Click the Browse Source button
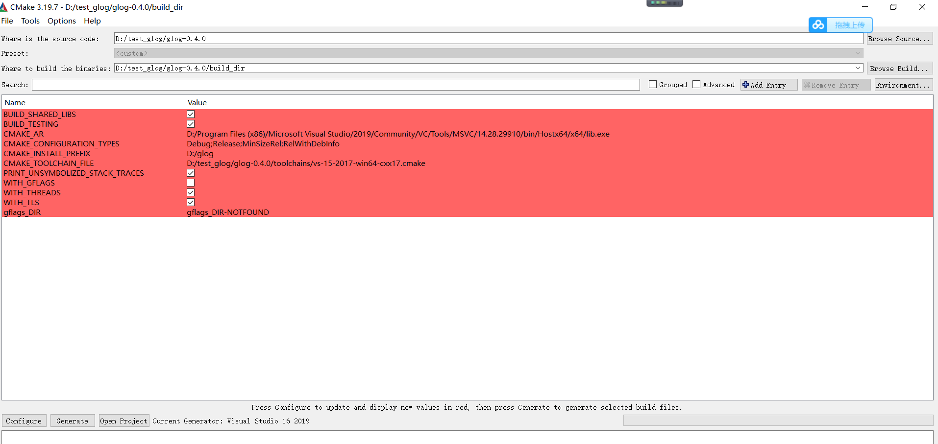 899,39
